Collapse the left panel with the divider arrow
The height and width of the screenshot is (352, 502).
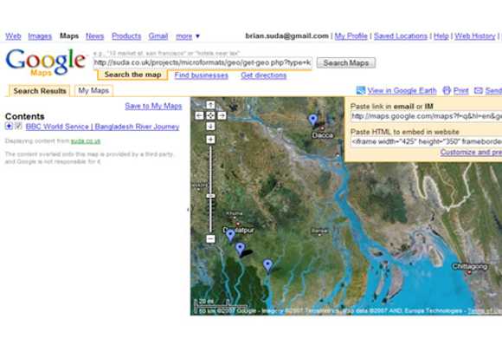[x=188, y=210]
